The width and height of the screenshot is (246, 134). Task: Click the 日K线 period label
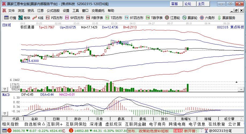point(6,25)
